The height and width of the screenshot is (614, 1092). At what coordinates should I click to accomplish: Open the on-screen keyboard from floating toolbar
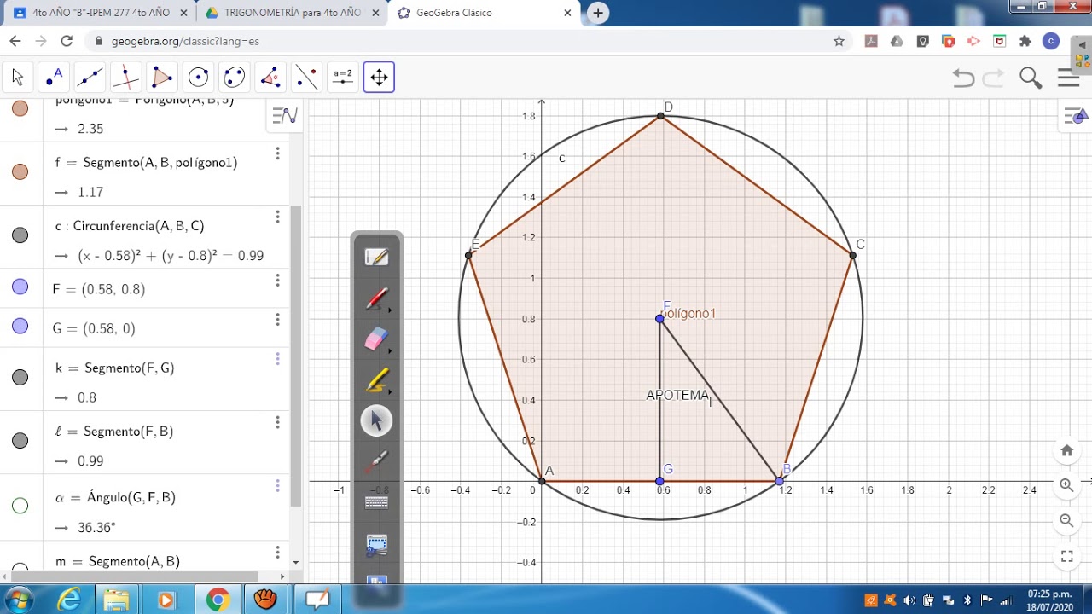click(376, 502)
